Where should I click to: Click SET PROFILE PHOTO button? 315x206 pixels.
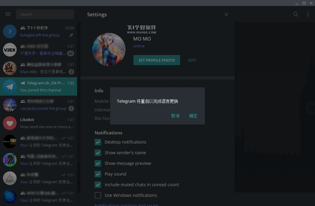click(x=157, y=60)
